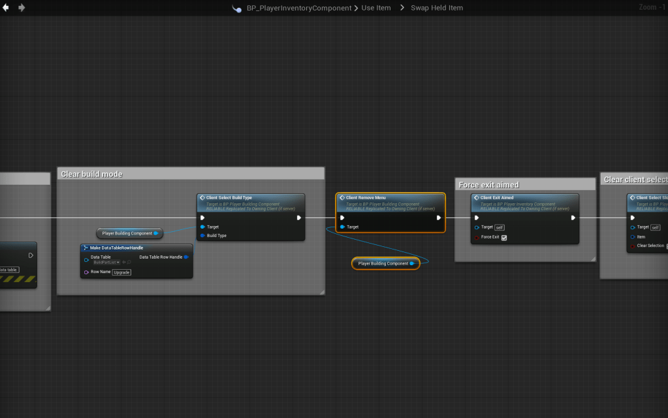Click the BP_PlayerInventoryComponent breadcrumb link
Image resolution: width=668 pixels, height=418 pixels.
299,8
